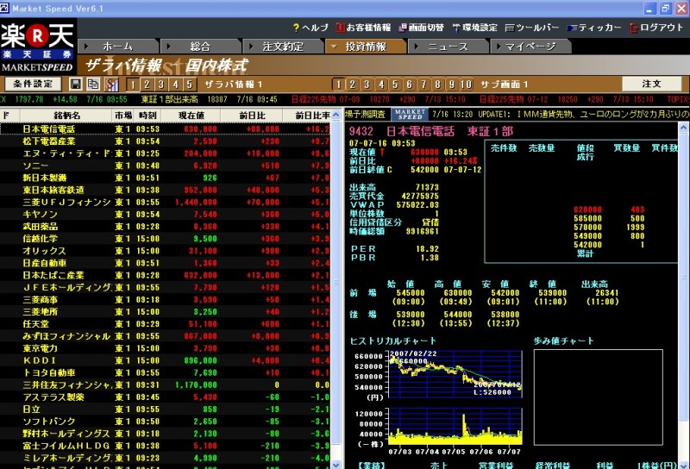Click the copy pages icon beside save

93,84
